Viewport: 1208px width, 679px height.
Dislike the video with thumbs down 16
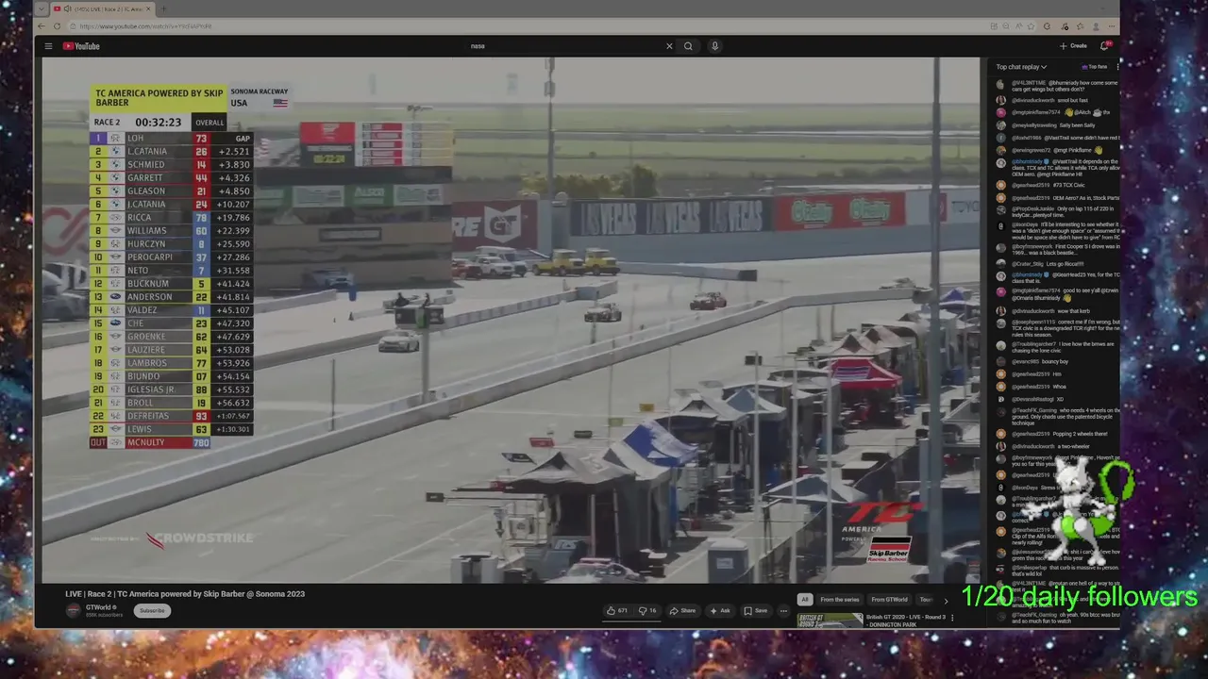pos(647,611)
